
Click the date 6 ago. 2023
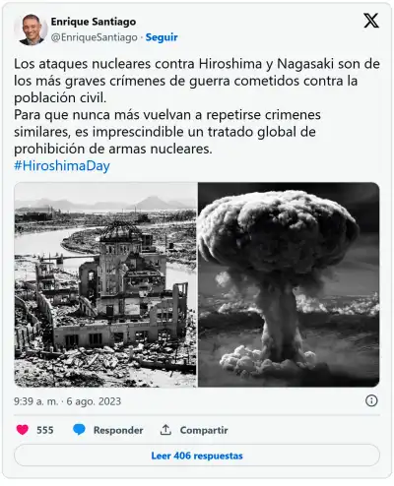pyautogui.click(x=94, y=401)
